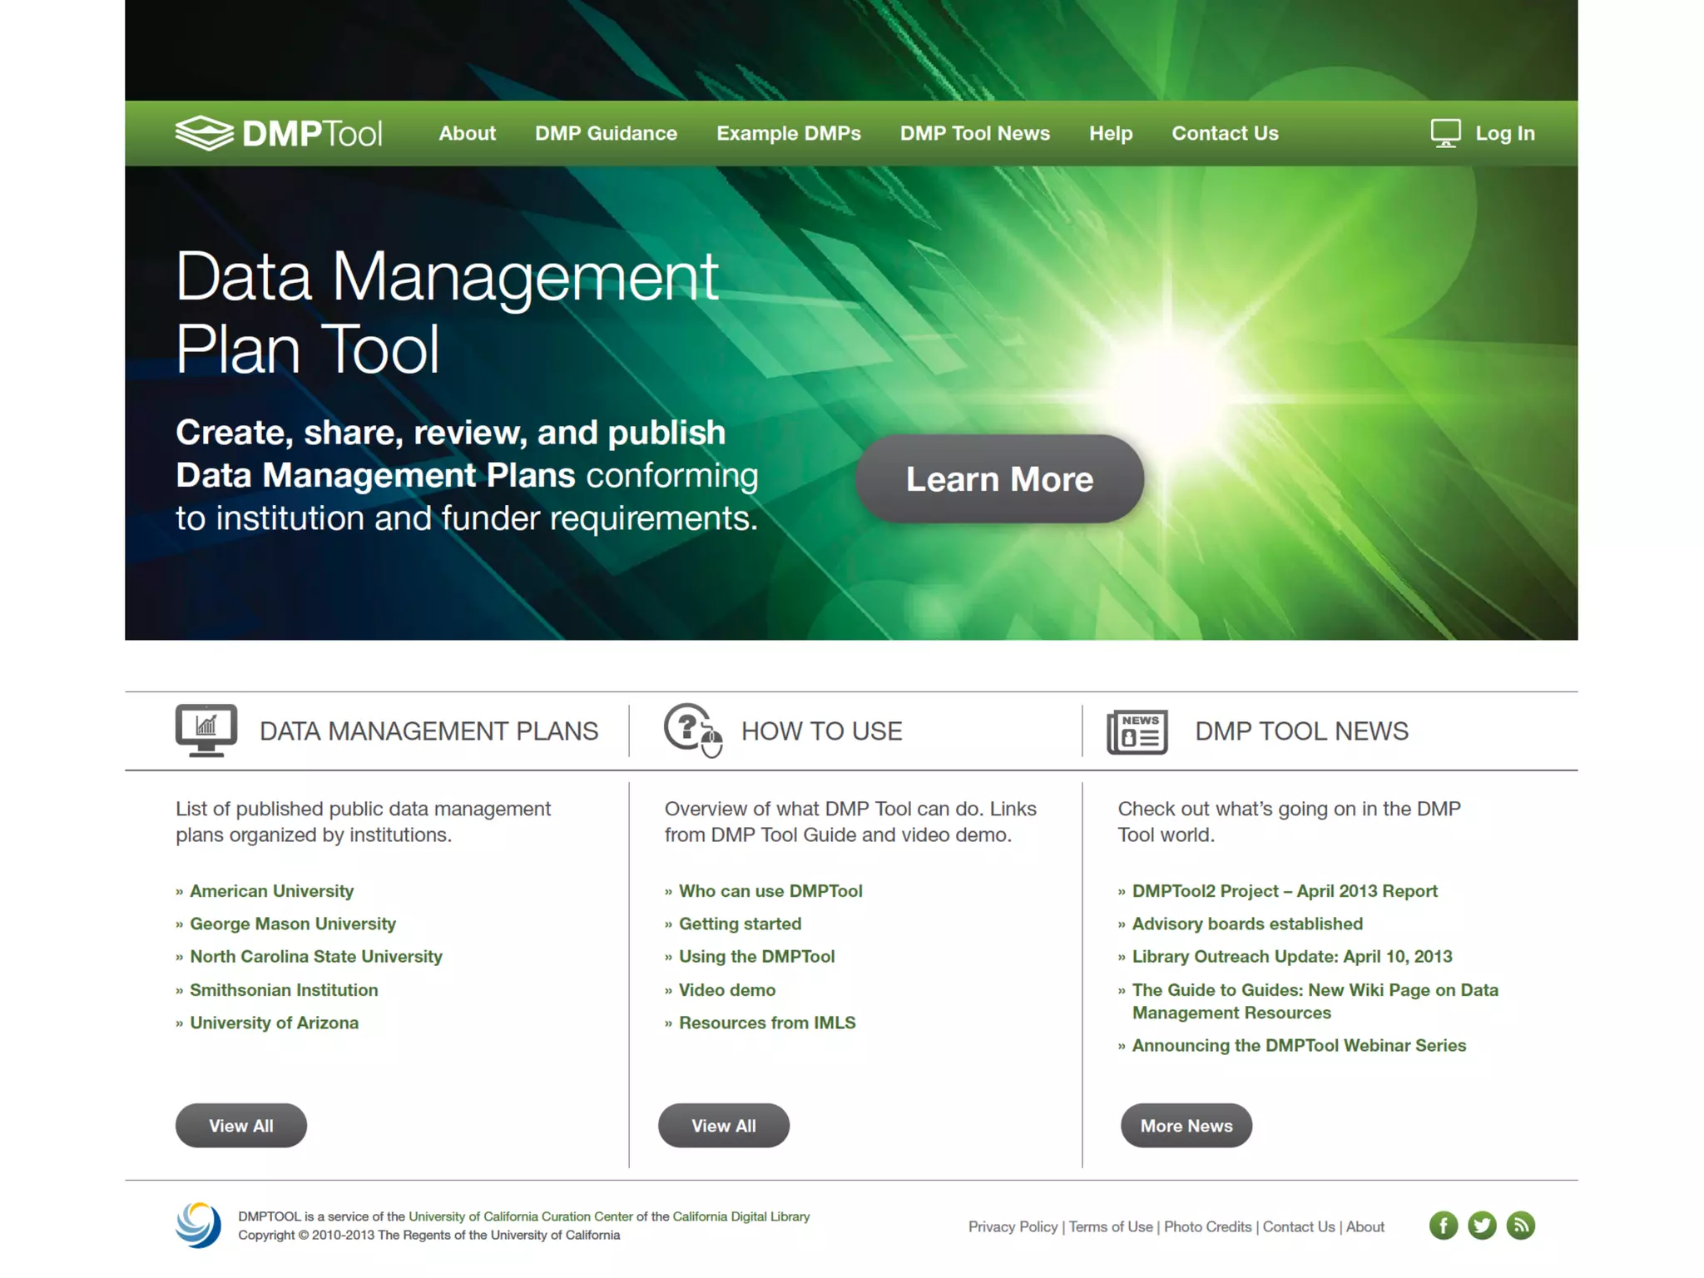Select Contact Us in top navigation

[x=1224, y=133]
